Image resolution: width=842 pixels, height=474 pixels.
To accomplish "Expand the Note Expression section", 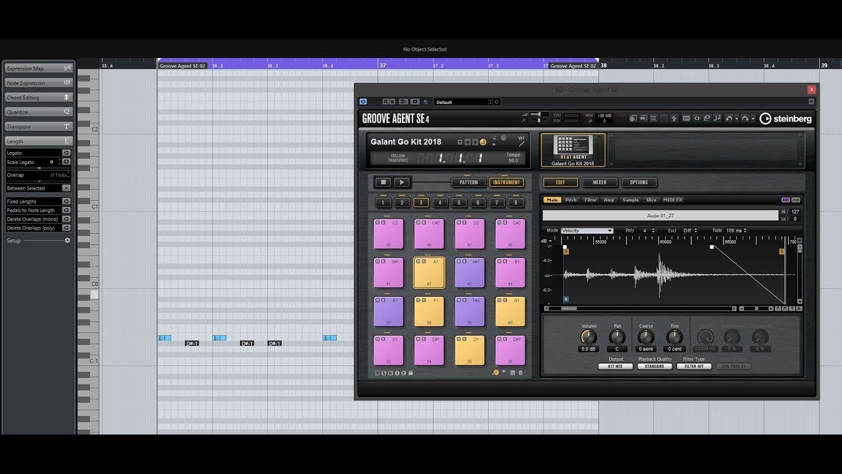I will tap(39, 83).
